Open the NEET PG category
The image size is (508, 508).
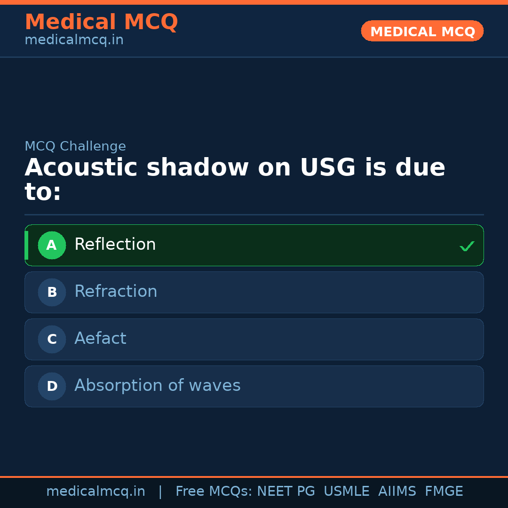coord(286,491)
